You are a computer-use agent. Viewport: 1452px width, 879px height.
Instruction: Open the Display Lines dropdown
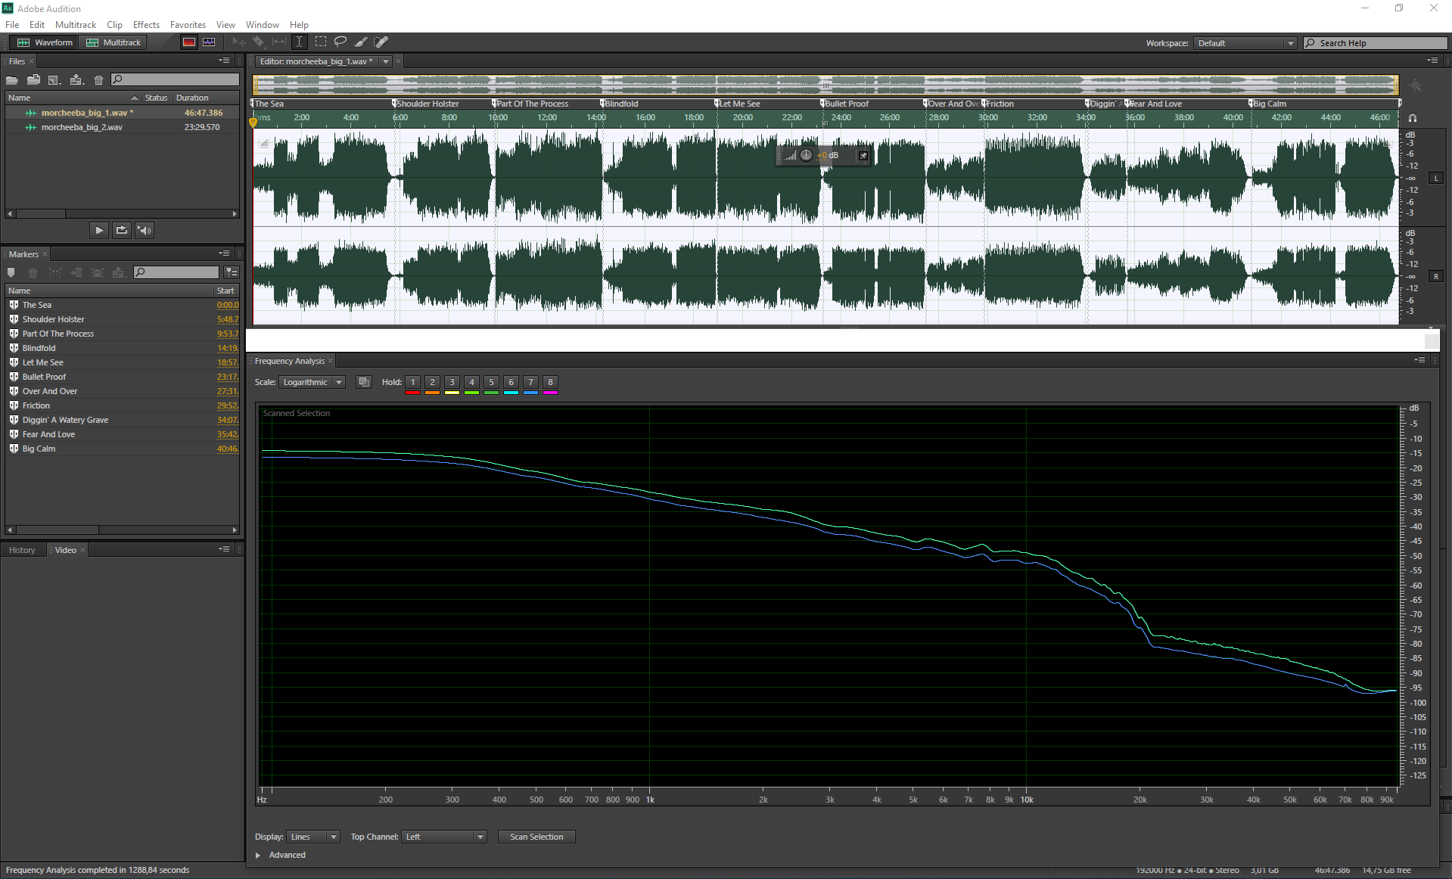pos(312,837)
